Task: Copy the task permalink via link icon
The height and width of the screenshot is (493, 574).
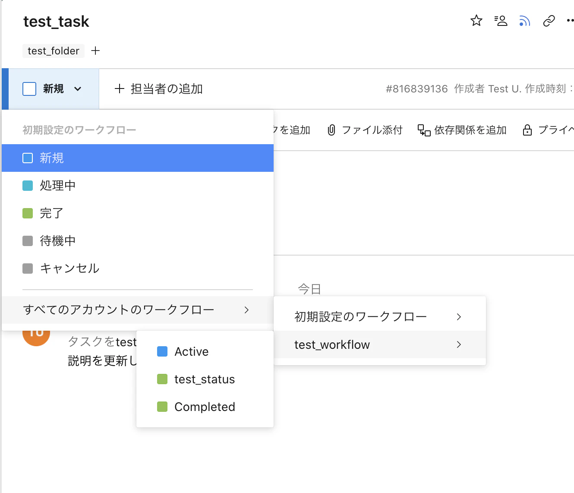Action: pyautogui.click(x=549, y=21)
